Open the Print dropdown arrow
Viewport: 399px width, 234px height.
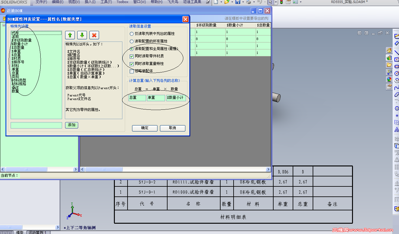click(x=254, y=2)
